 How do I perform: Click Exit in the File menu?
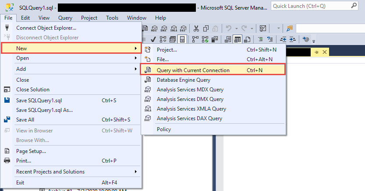[20, 183]
